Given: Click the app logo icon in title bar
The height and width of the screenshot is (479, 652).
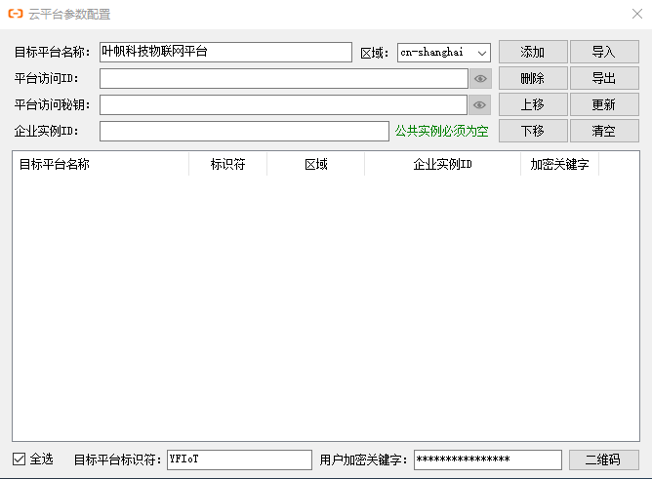Looking at the screenshot, I should [x=16, y=14].
